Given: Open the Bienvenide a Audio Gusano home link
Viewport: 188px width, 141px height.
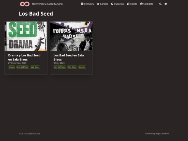Looking at the screenshot, I should coord(47,4).
